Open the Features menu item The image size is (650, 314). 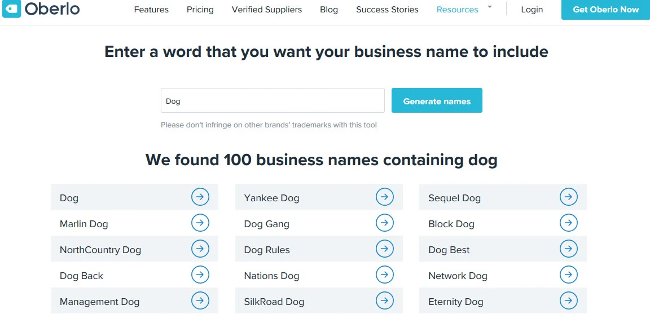point(151,10)
